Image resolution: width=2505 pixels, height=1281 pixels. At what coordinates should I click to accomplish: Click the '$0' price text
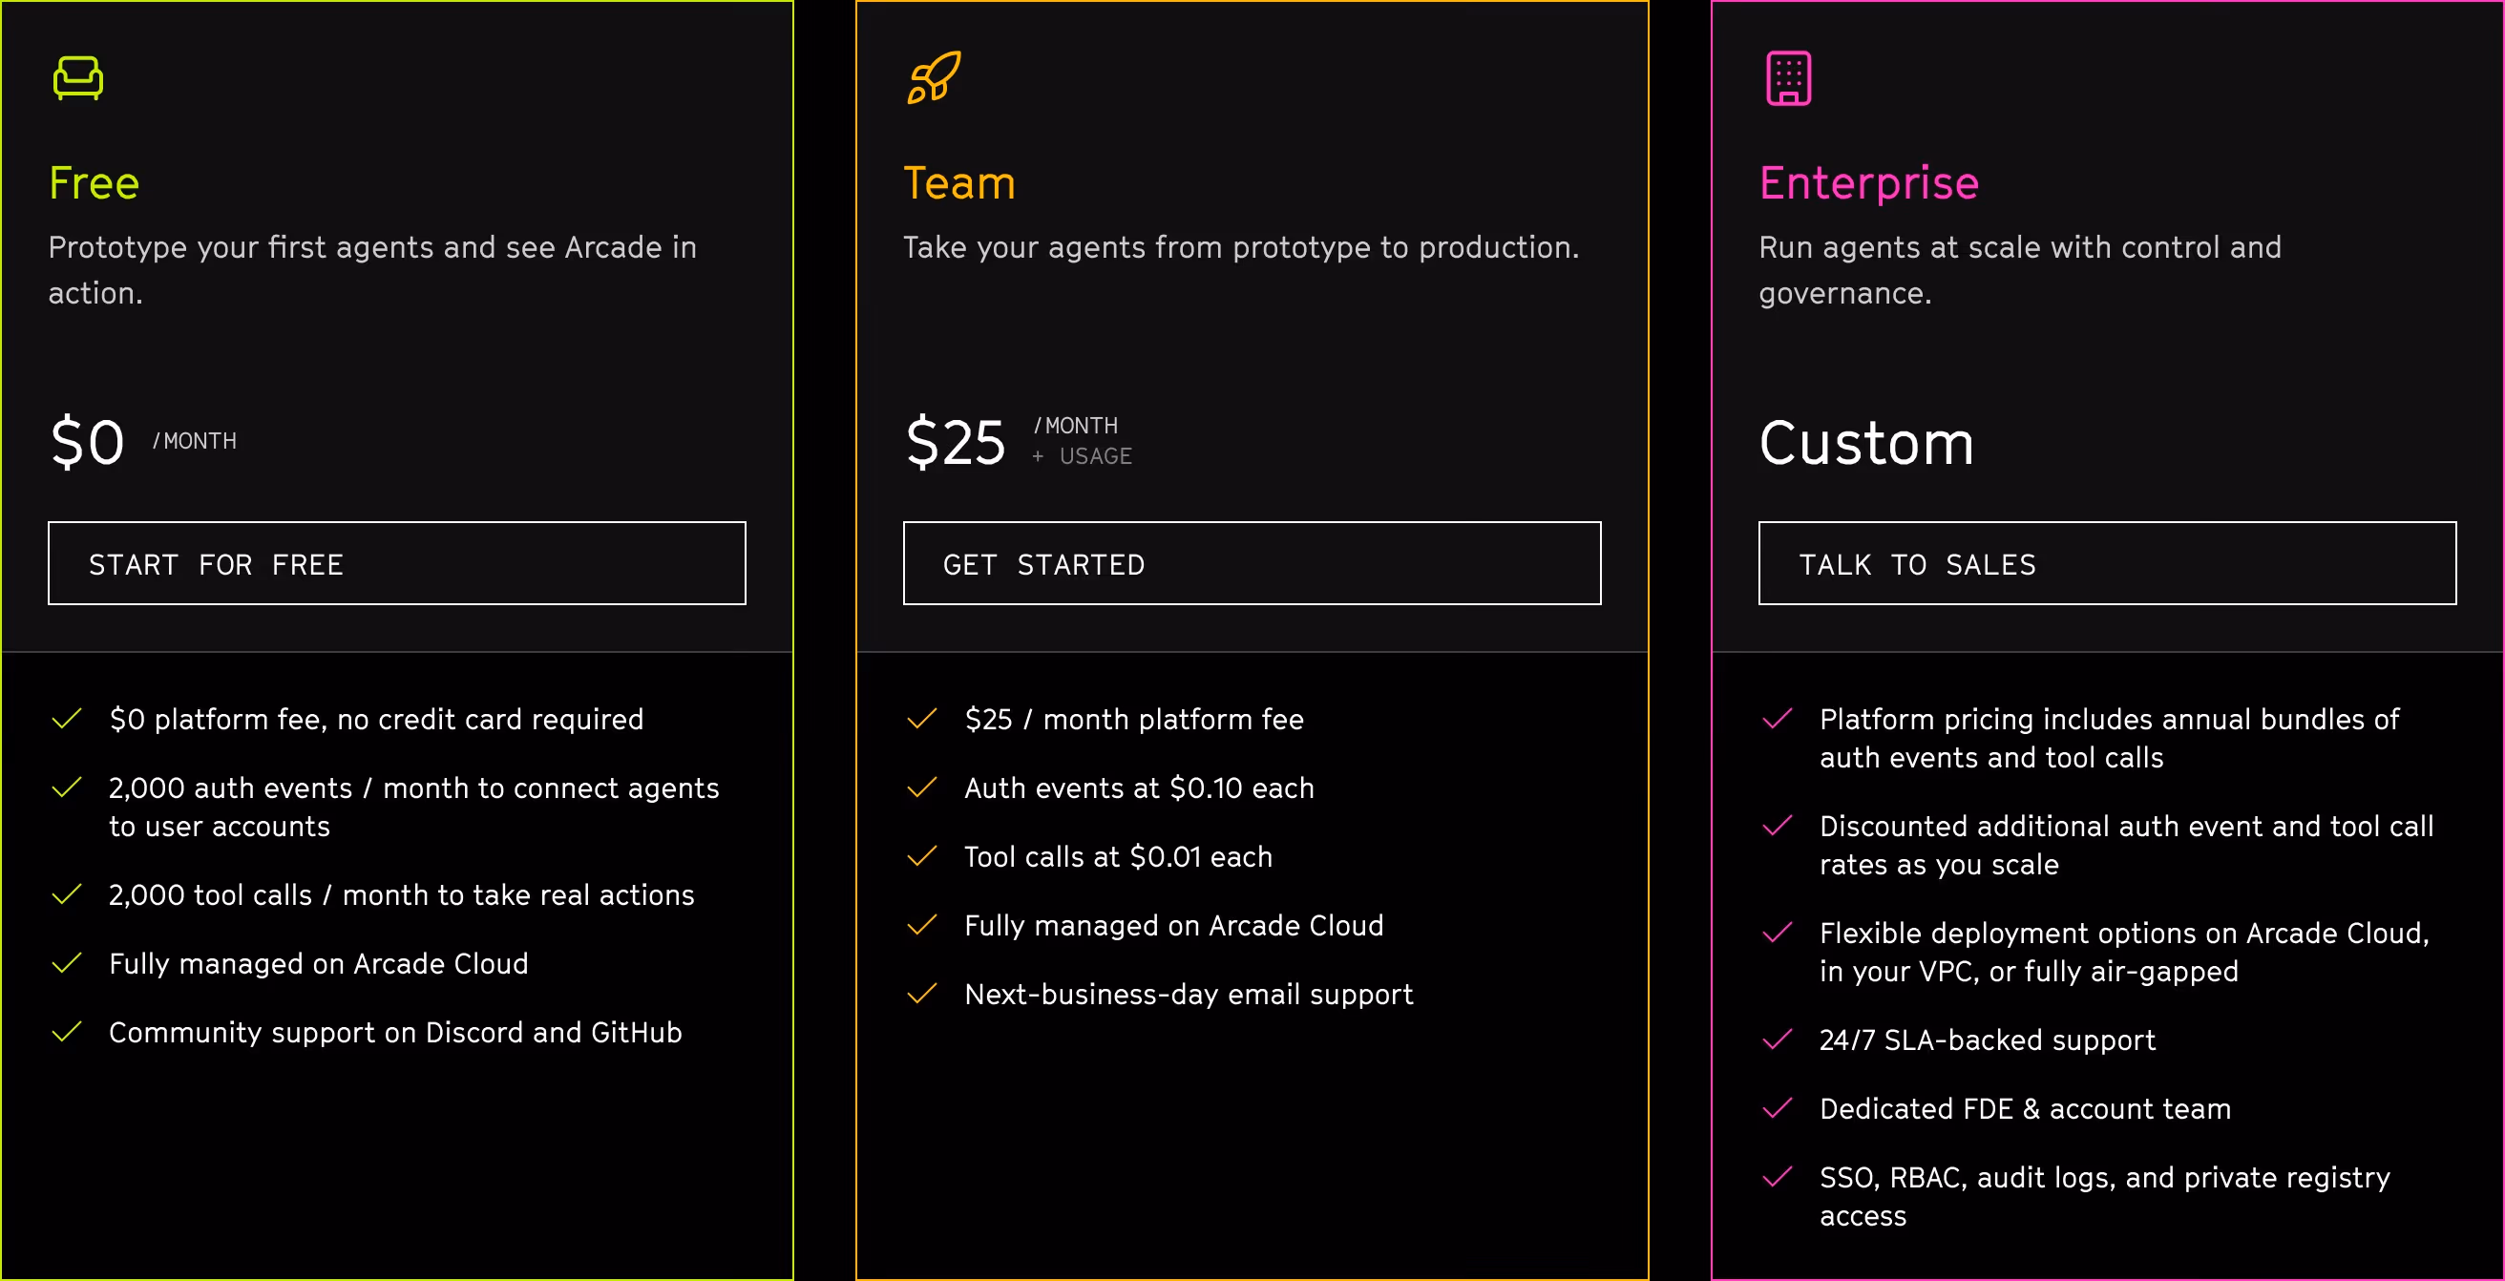[x=88, y=442]
